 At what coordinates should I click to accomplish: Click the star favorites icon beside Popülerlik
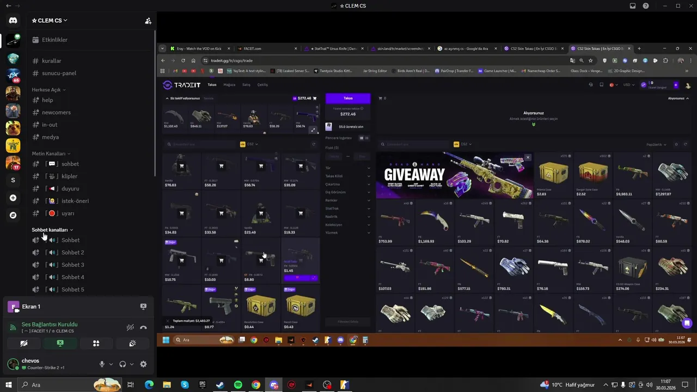click(x=676, y=144)
